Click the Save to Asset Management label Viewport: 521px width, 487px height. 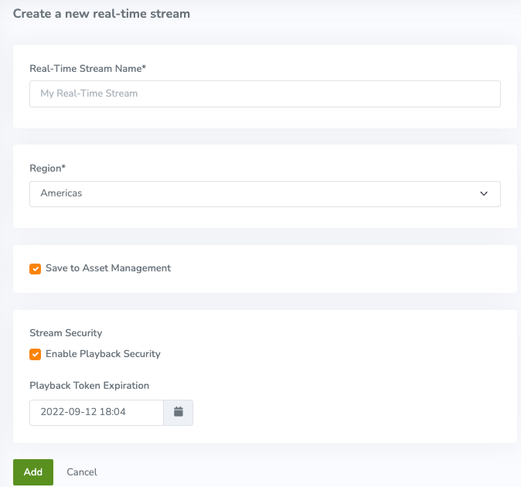coord(108,268)
